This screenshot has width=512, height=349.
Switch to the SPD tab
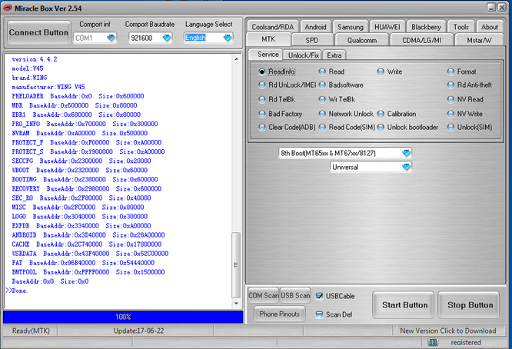click(312, 40)
